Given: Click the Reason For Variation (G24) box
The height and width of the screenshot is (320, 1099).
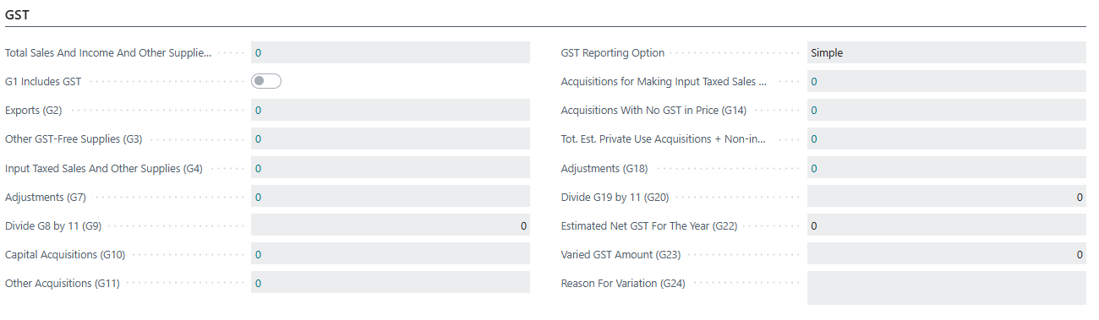Looking at the screenshot, I should click(947, 287).
